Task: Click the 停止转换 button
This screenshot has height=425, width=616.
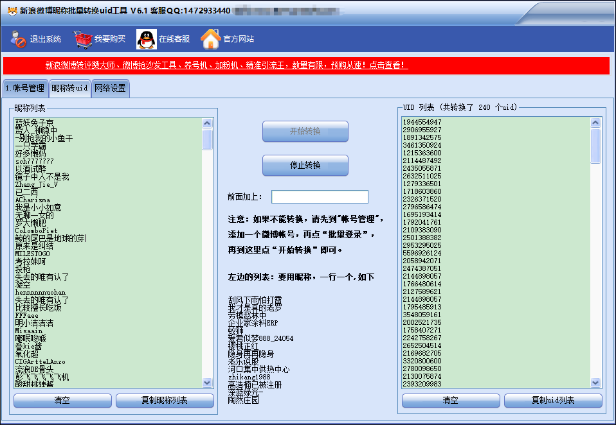Action: 305,166
